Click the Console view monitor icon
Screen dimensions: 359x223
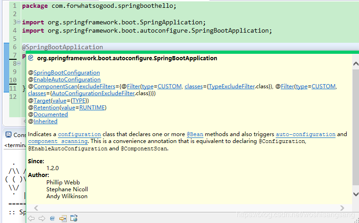point(8,135)
